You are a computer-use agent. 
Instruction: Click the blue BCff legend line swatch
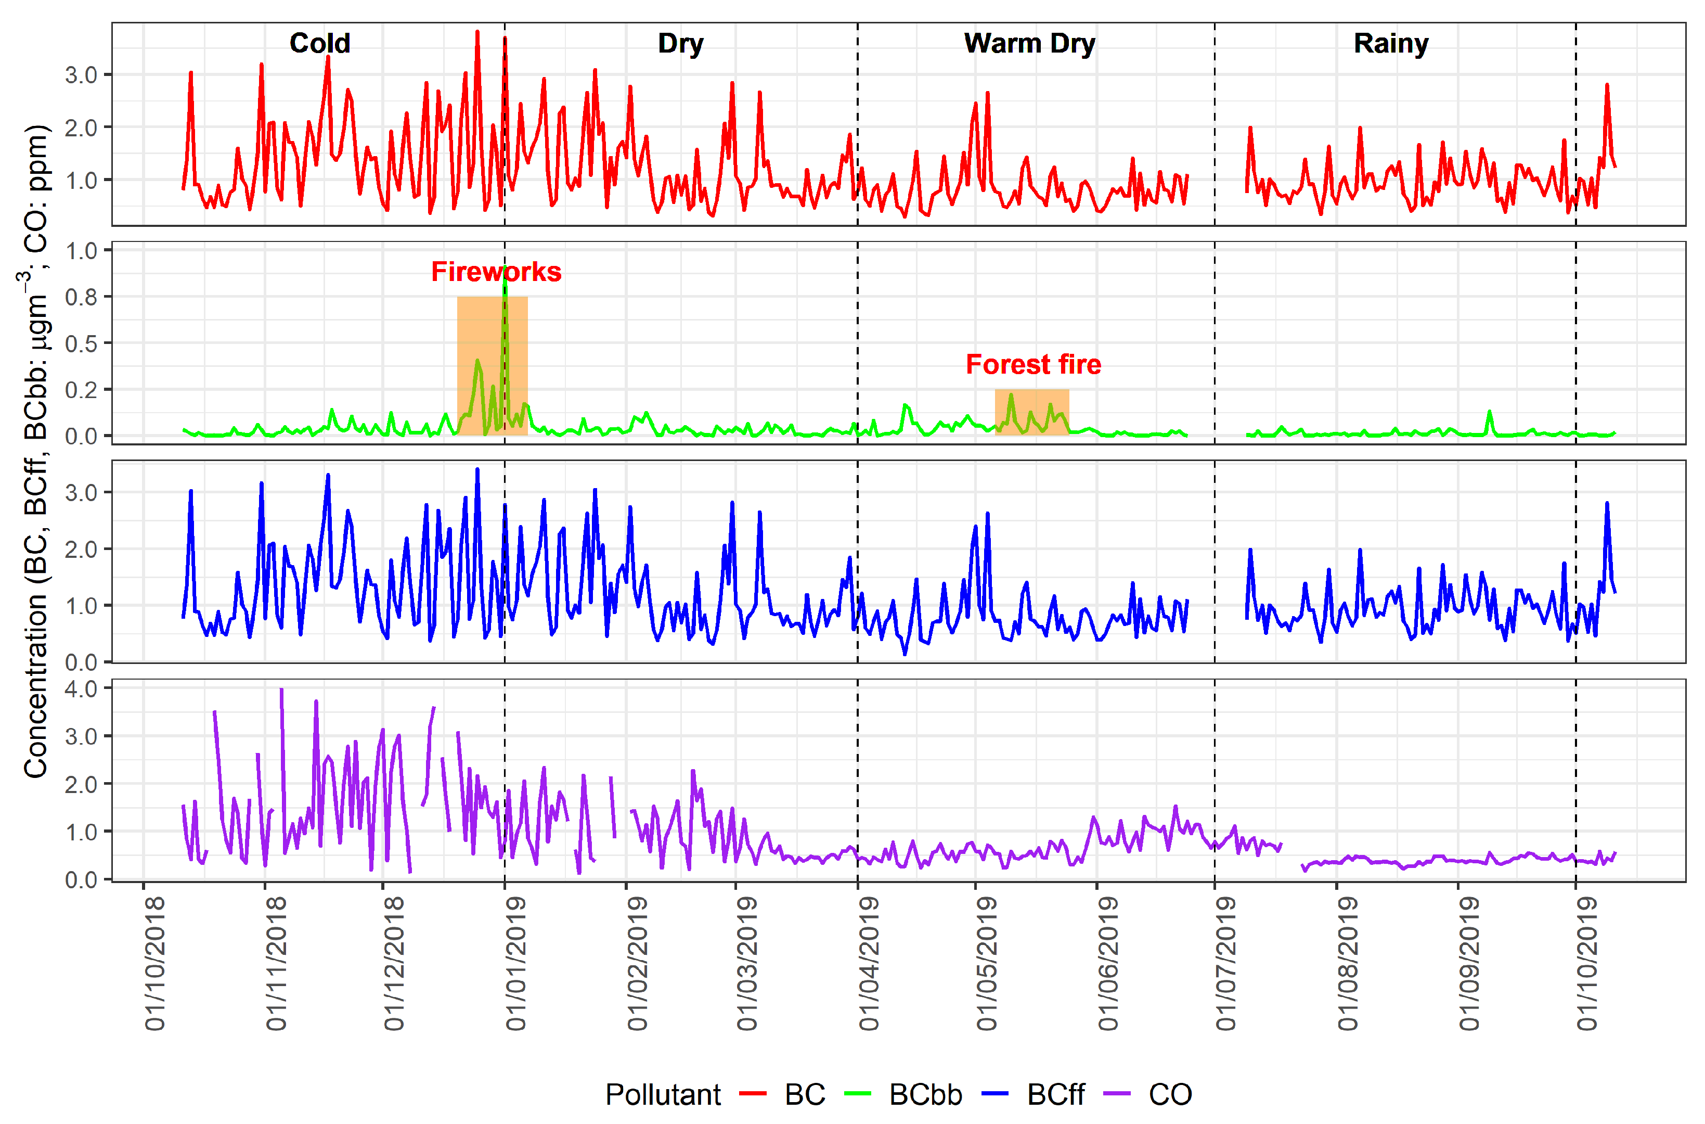(x=995, y=1094)
